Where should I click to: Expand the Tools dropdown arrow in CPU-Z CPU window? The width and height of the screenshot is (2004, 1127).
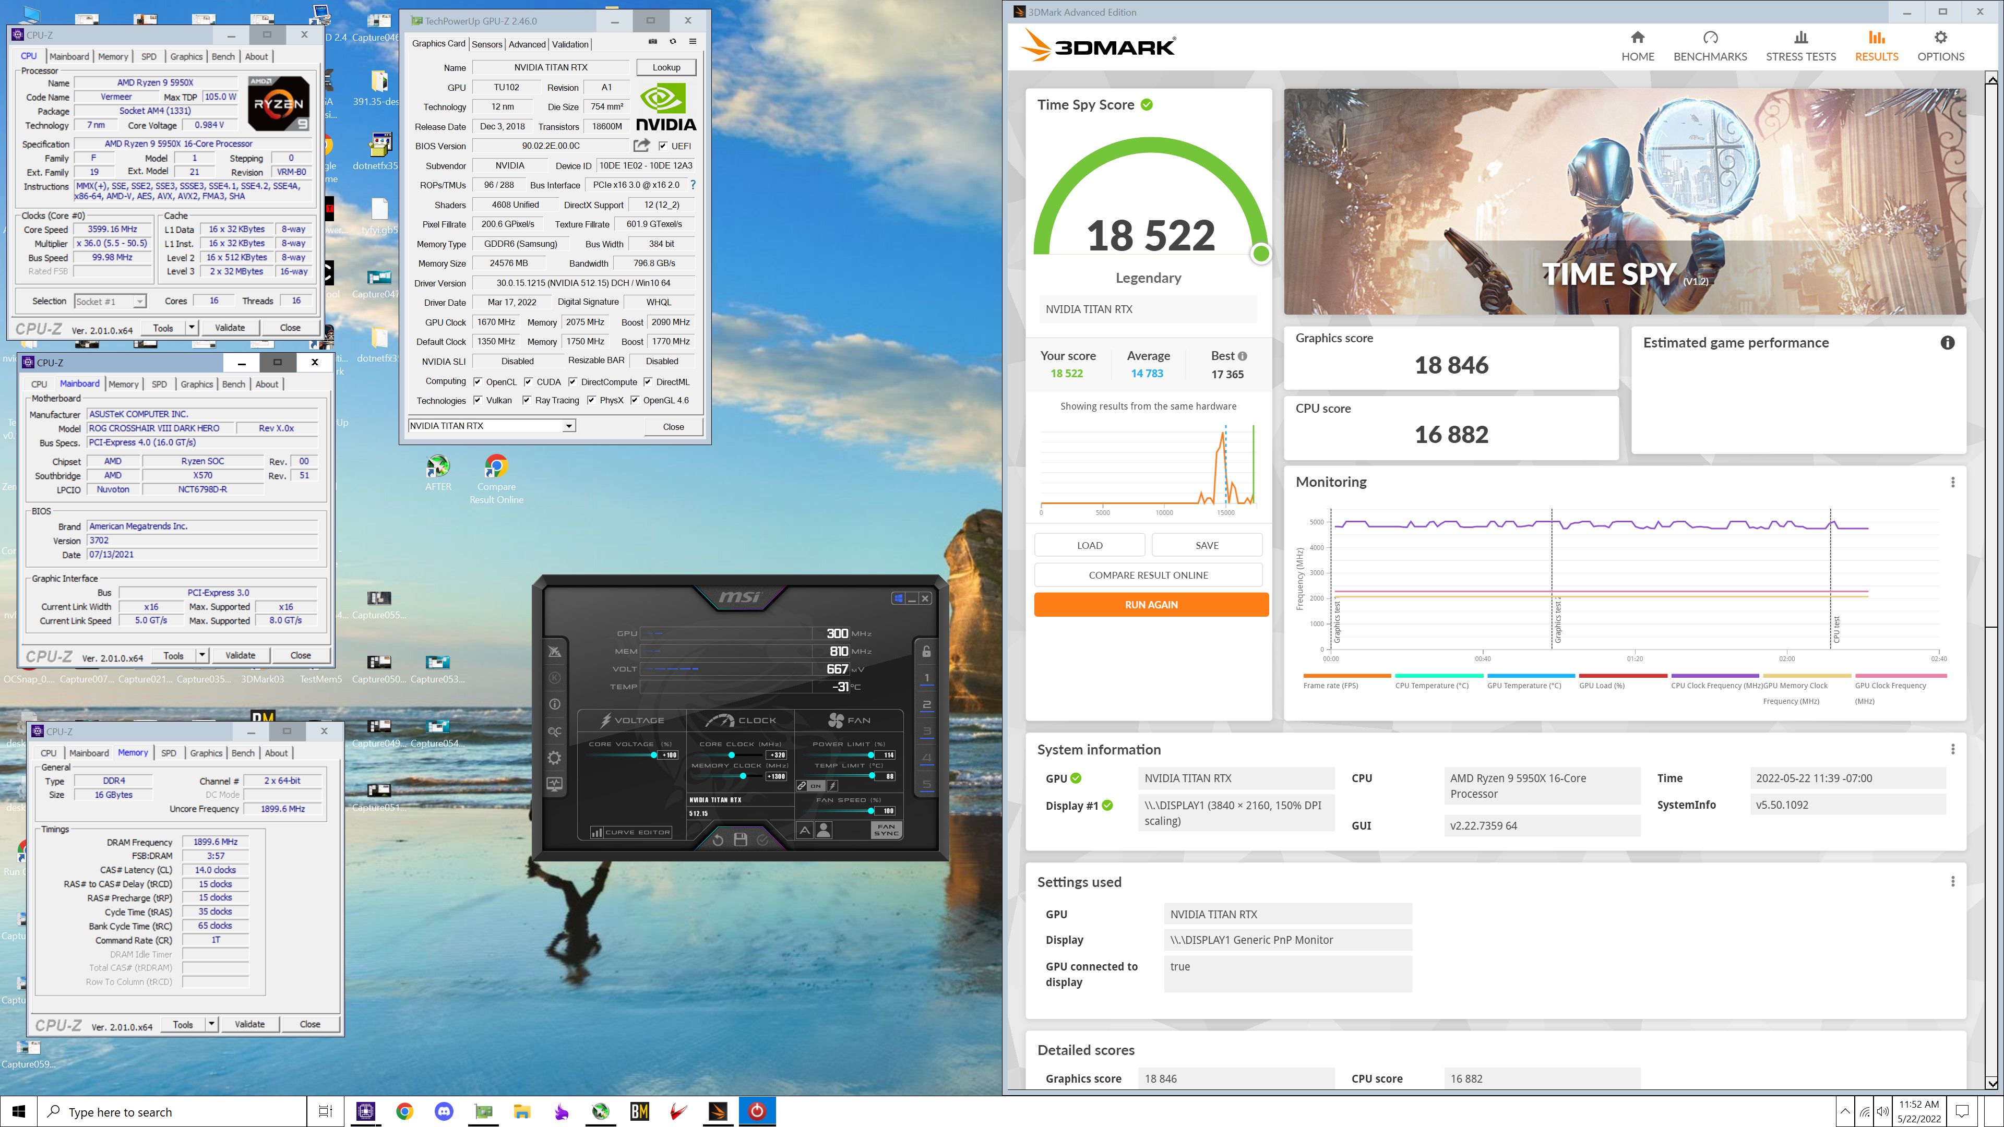click(x=192, y=328)
